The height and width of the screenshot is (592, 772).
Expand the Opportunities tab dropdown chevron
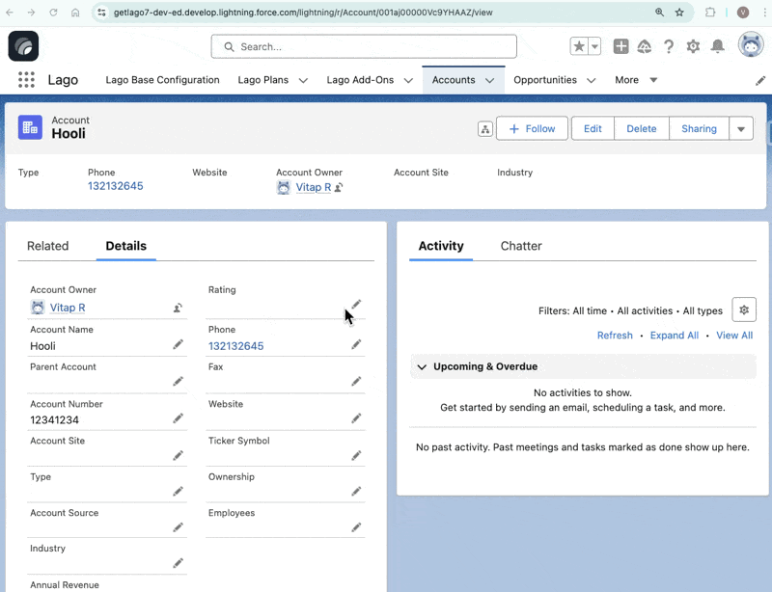click(592, 80)
